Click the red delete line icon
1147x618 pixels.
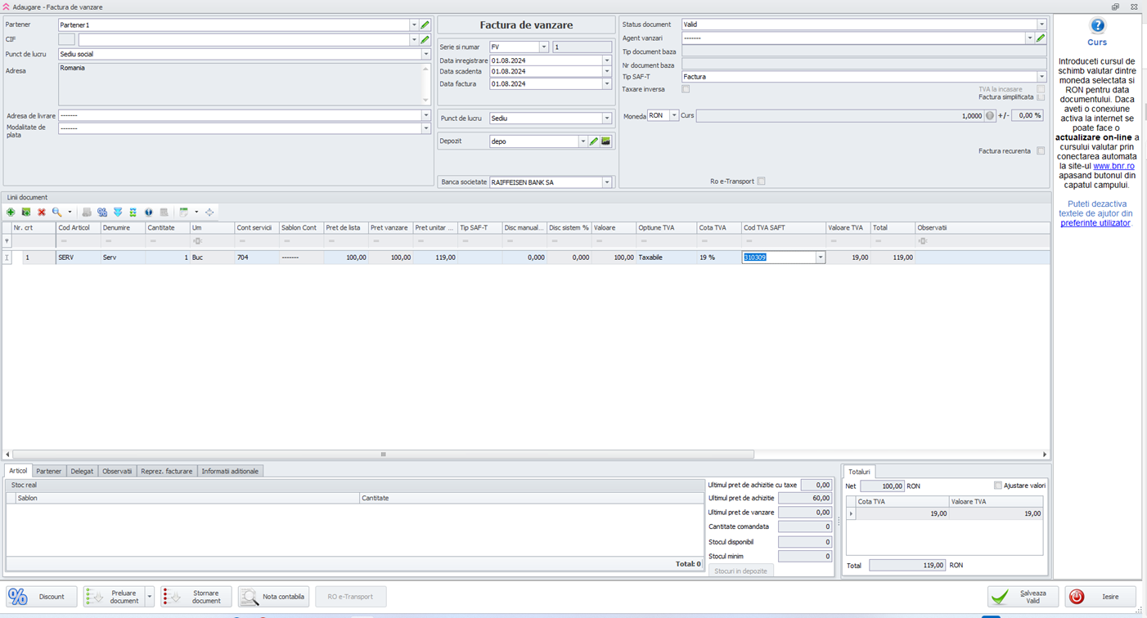pyautogui.click(x=42, y=213)
